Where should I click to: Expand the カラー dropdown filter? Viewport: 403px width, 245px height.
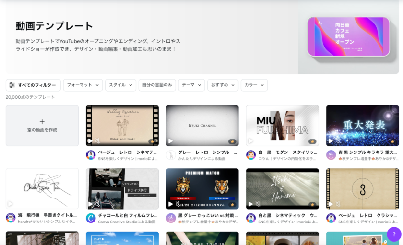coord(254,85)
